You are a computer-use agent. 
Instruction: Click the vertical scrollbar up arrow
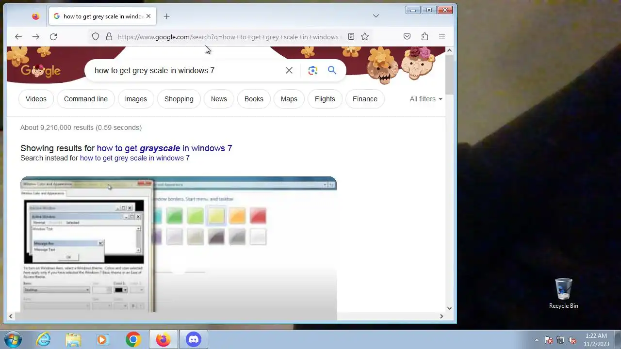449,50
